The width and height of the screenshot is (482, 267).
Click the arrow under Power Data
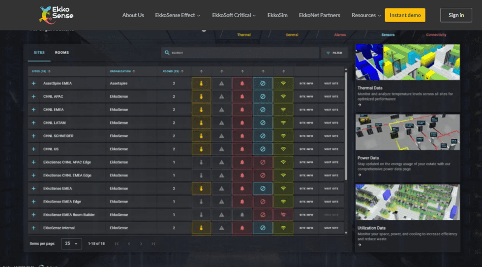[x=360, y=175]
